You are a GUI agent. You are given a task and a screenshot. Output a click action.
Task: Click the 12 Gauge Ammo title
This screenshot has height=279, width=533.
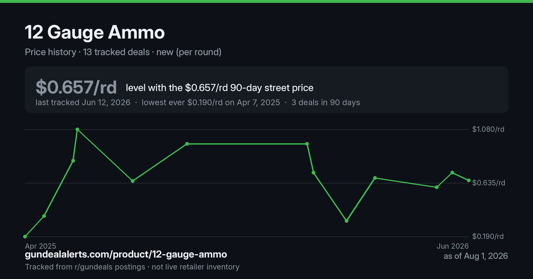coord(95,32)
